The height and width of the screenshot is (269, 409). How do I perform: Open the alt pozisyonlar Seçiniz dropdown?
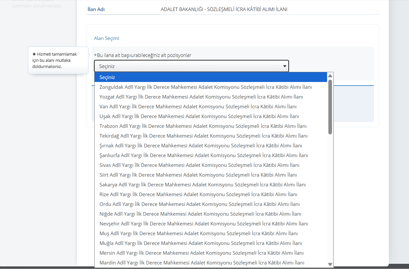click(x=191, y=66)
